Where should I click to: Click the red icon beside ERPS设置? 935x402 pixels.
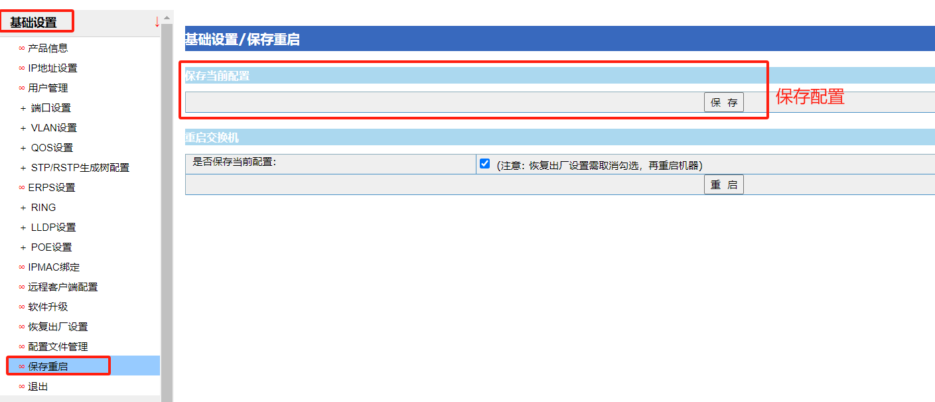point(22,187)
